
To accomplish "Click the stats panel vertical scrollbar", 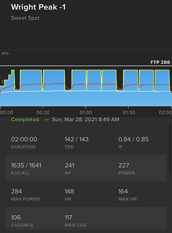I will pos(170,149).
